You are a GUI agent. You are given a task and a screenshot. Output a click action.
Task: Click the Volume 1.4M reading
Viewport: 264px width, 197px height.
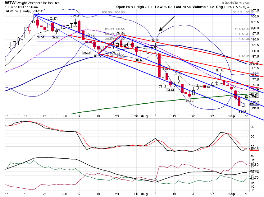click(x=203, y=7)
